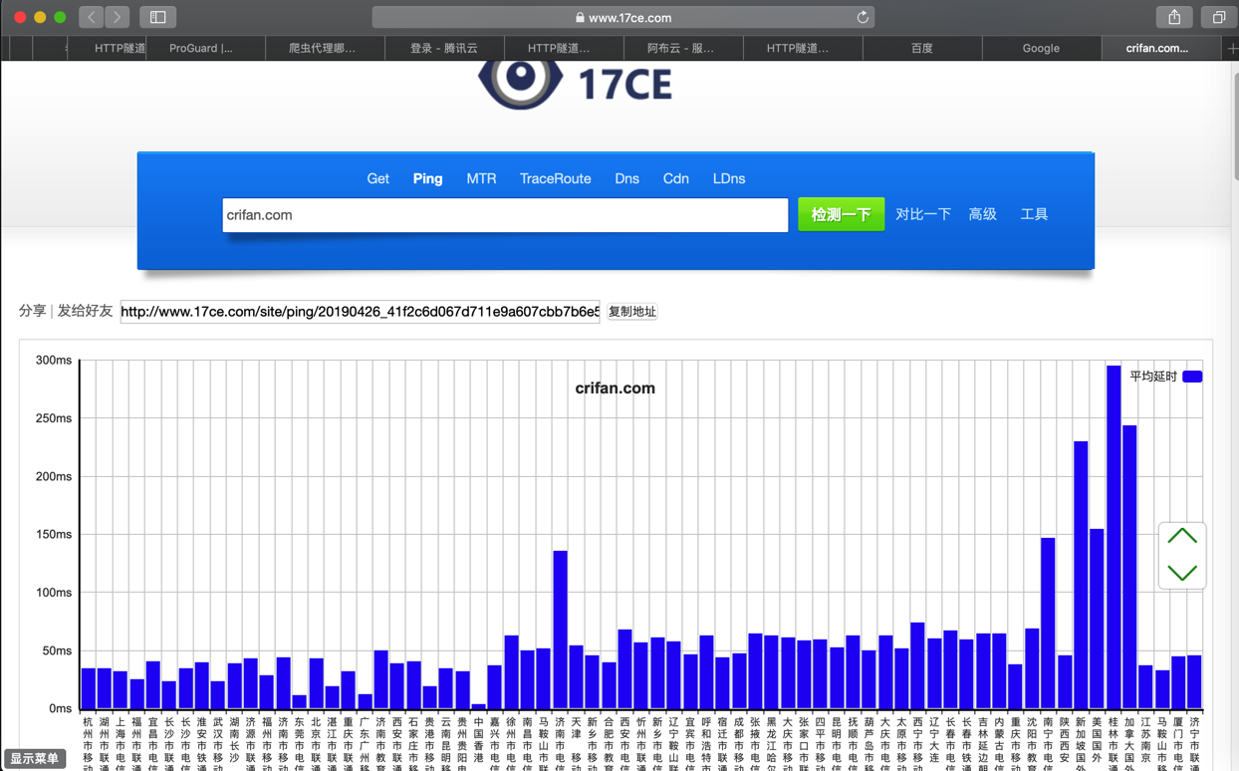Click the green up chevron arrow
Viewport: 1239px width, 771px height.
point(1182,536)
